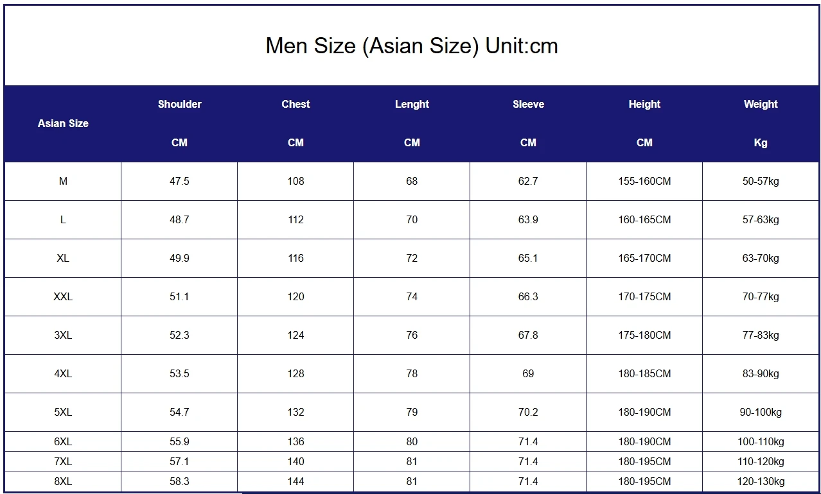The width and height of the screenshot is (821, 494).
Task: Select the Shoulder column header
Action: [x=179, y=104]
